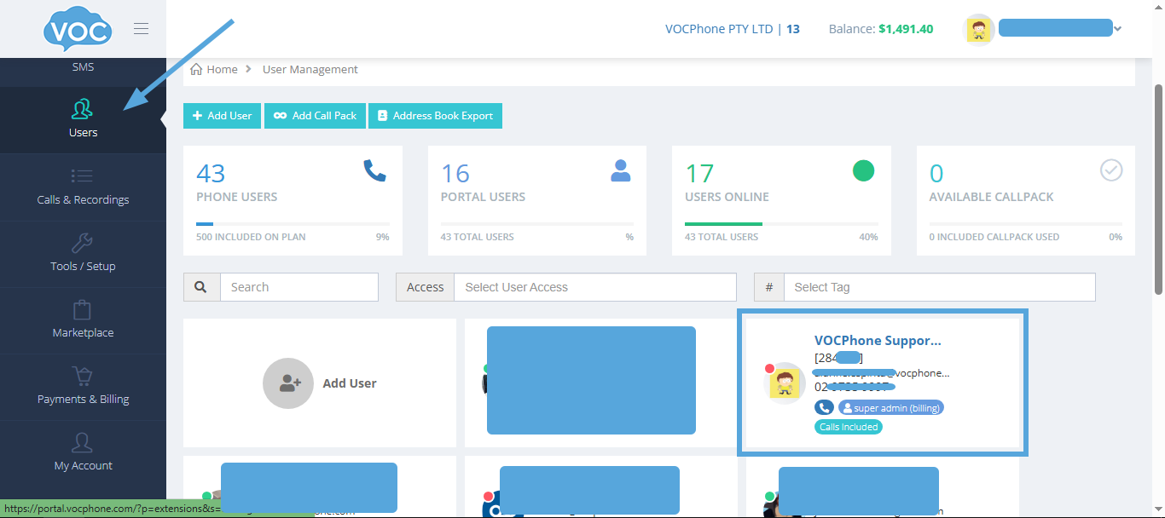Open Tools / Setup wrench icon
Viewport: 1165px width, 518px height.
[x=83, y=243]
